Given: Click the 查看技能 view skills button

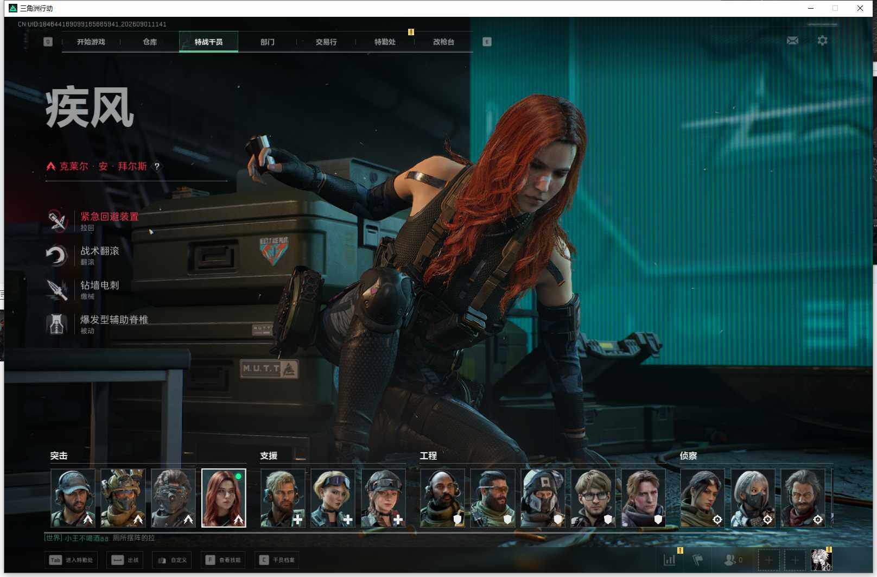Looking at the screenshot, I should click(x=223, y=560).
